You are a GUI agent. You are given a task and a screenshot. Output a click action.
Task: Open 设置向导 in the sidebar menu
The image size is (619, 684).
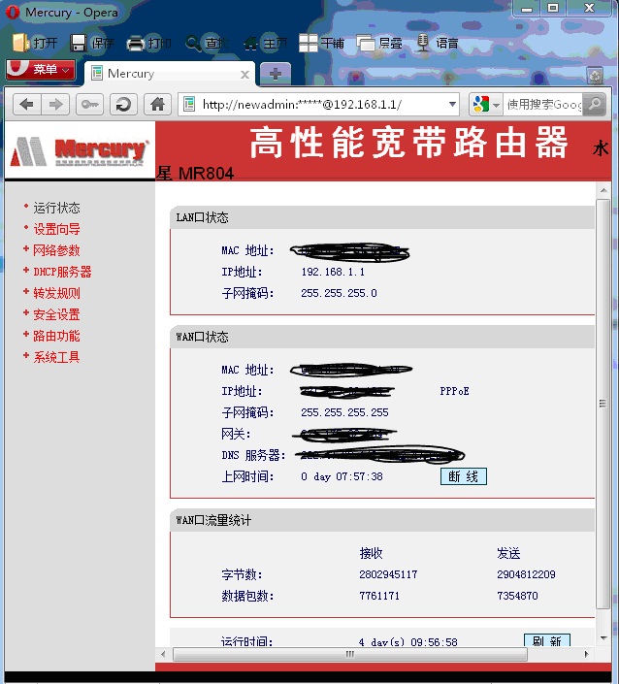coord(56,229)
